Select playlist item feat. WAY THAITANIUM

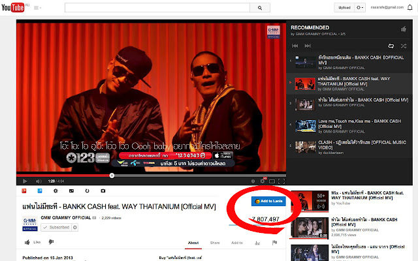pos(349,84)
